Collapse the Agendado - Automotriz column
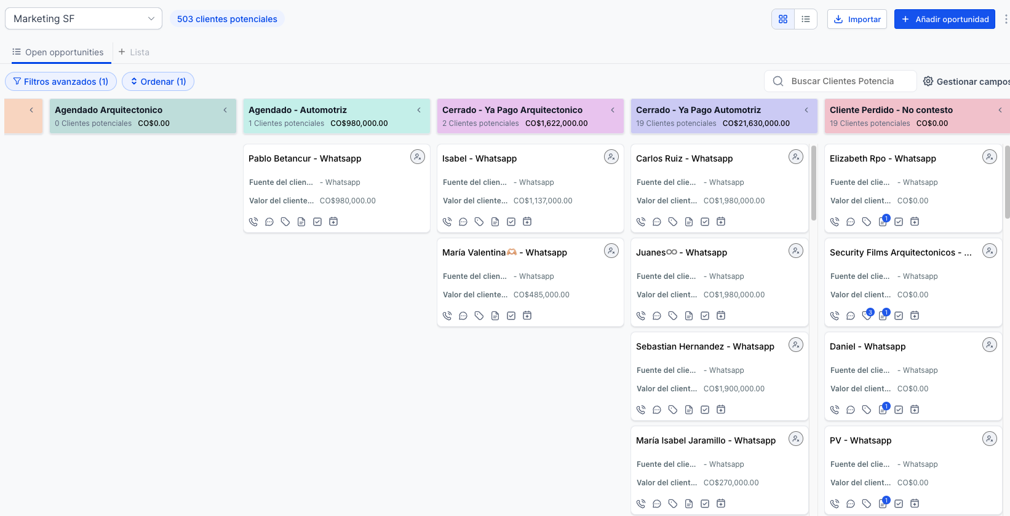The image size is (1010, 516). coord(419,110)
